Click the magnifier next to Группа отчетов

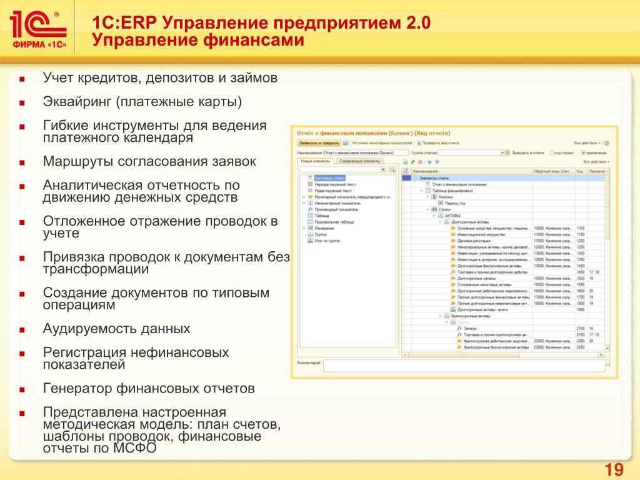507,152
